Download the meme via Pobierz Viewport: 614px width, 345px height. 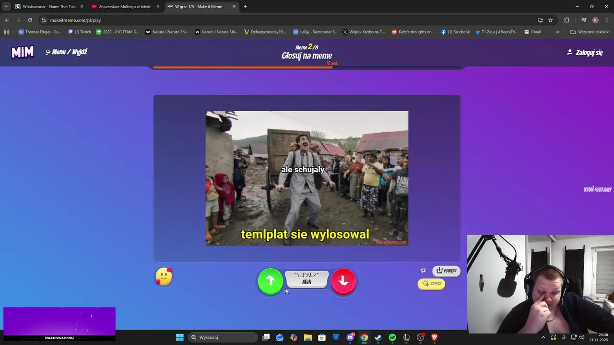(x=447, y=271)
